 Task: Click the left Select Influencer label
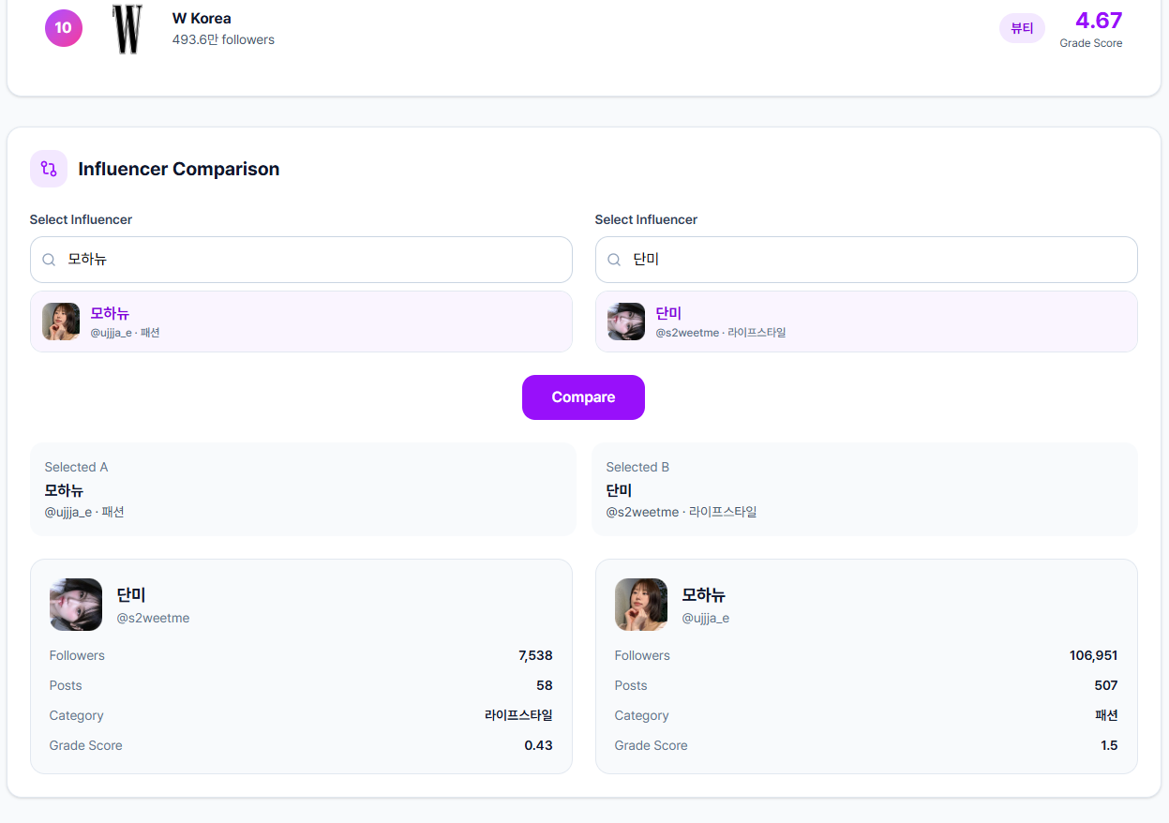(81, 219)
